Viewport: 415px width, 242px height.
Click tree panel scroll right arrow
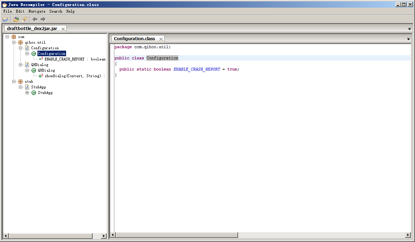click(x=104, y=236)
